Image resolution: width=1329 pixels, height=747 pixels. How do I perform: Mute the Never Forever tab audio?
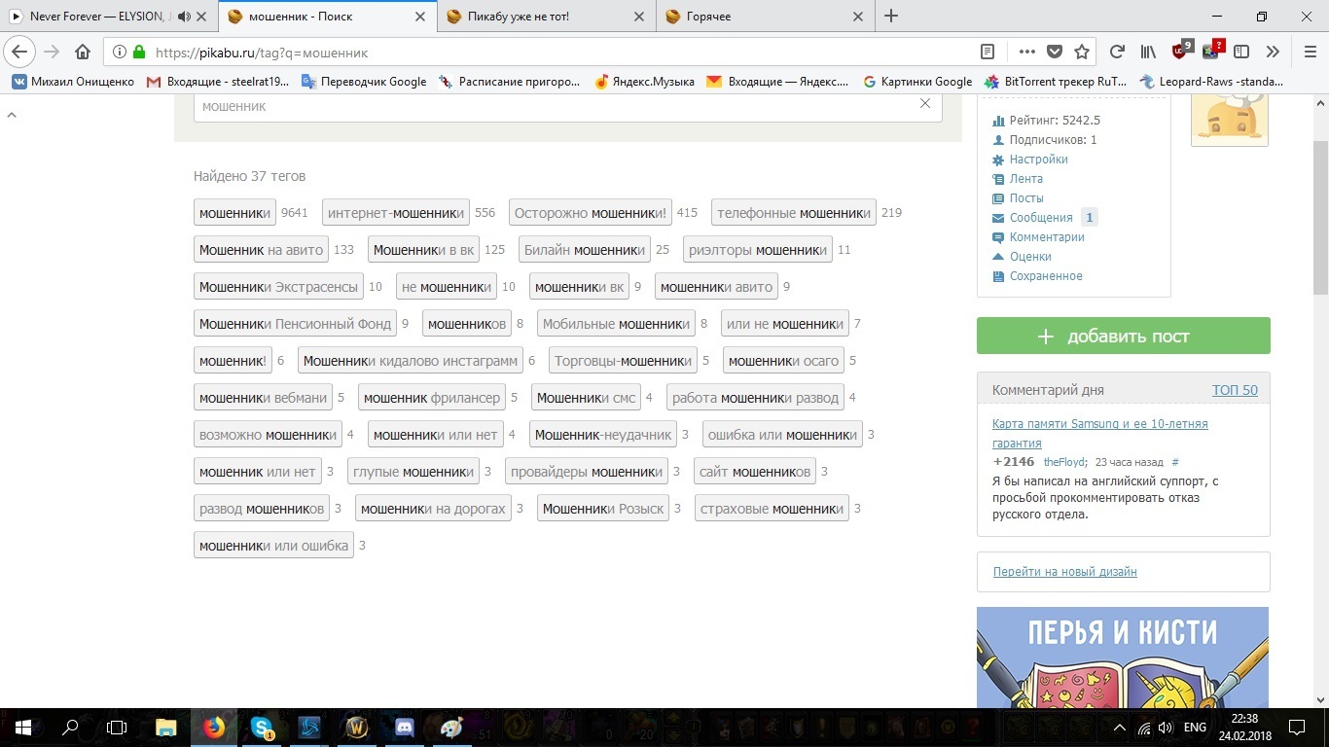coord(185,17)
